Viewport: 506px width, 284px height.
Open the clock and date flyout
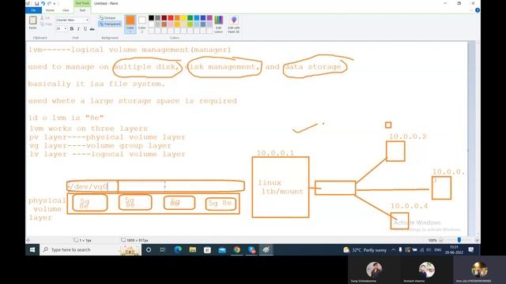pyautogui.click(x=454, y=250)
